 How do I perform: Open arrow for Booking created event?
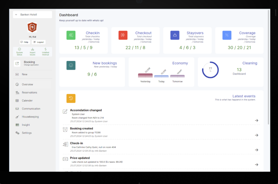click(256, 135)
